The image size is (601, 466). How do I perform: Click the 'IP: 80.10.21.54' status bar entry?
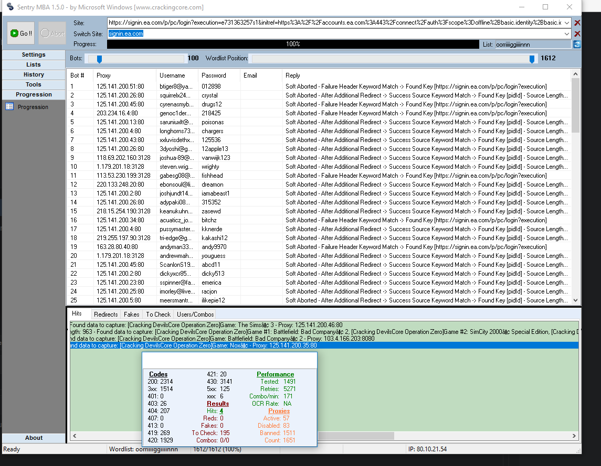pyautogui.click(x=427, y=449)
